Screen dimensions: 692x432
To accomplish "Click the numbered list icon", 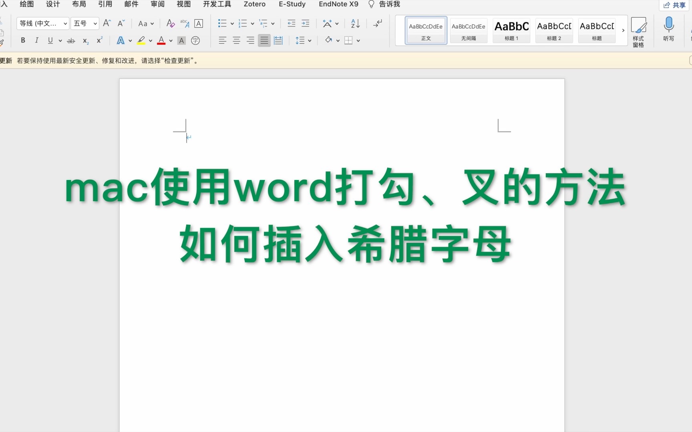I will 243,23.
